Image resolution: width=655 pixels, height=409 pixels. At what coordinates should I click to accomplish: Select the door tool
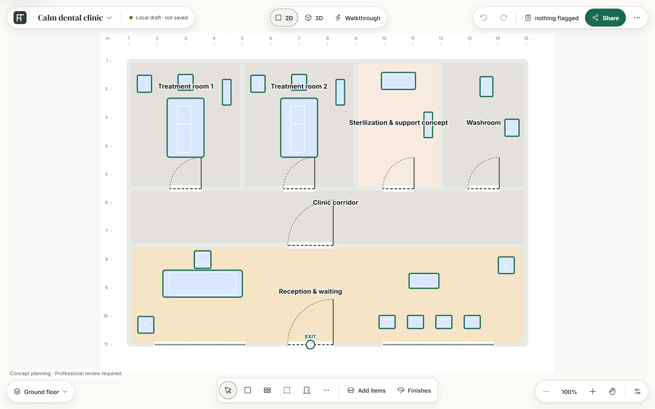tap(307, 390)
